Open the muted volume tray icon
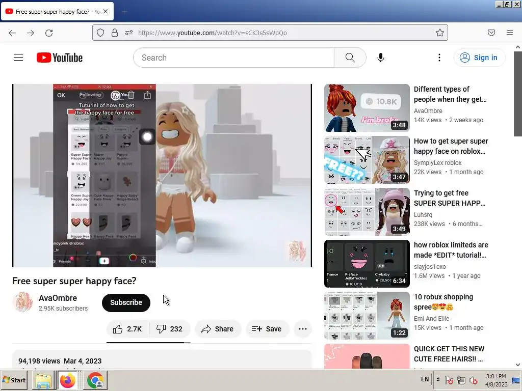The image size is (522, 391). click(473, 380)
